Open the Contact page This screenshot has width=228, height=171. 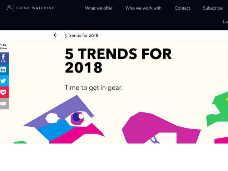[x=182, y=8]
